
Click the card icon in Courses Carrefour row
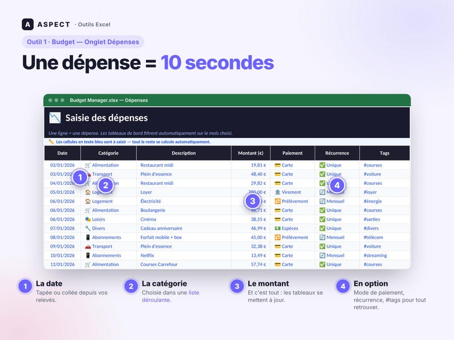coord(277,264)
